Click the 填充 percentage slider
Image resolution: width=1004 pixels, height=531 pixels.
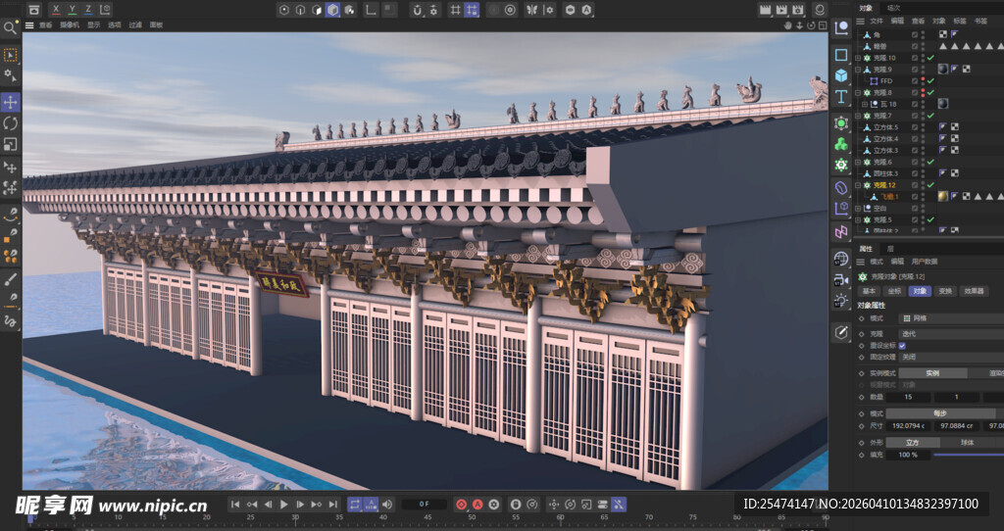pyautogui.click(x=966, y=455)
